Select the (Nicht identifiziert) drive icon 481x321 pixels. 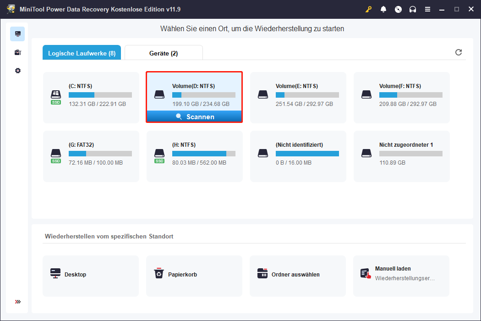coord(263,153)
